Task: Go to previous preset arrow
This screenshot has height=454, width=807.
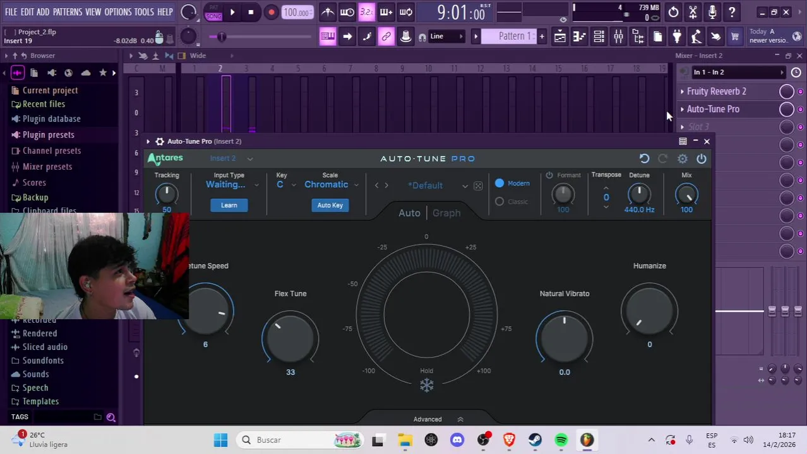Action: [377, 185]
